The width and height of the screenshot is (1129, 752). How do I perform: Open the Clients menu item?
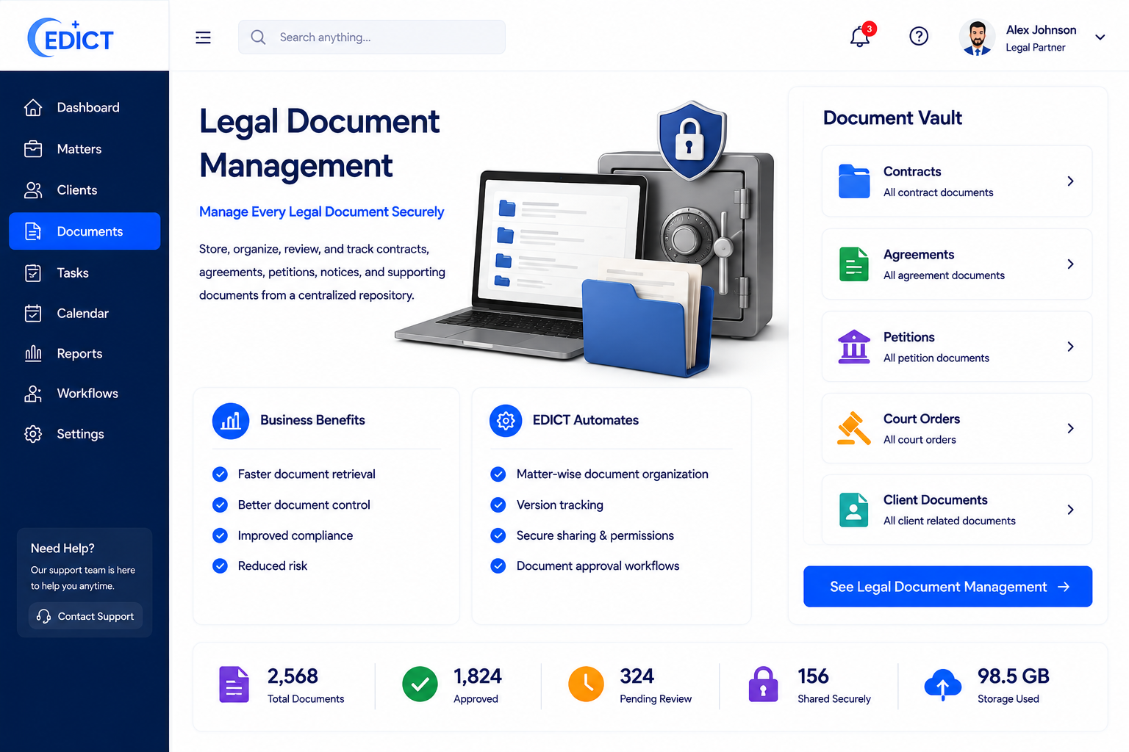tap(85, 190)
